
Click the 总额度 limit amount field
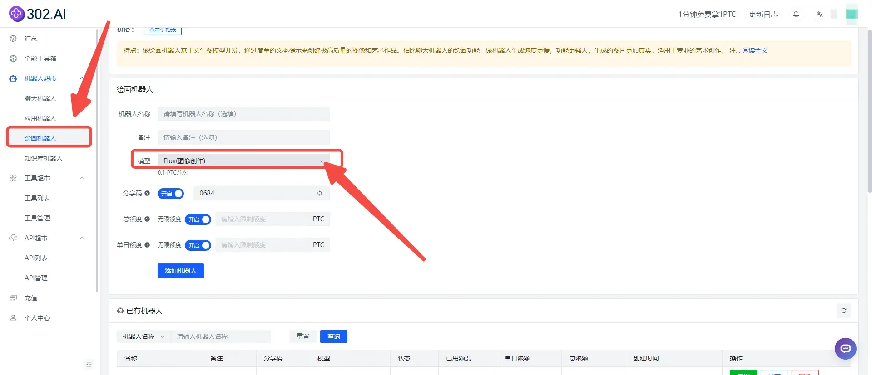[261, 219]
